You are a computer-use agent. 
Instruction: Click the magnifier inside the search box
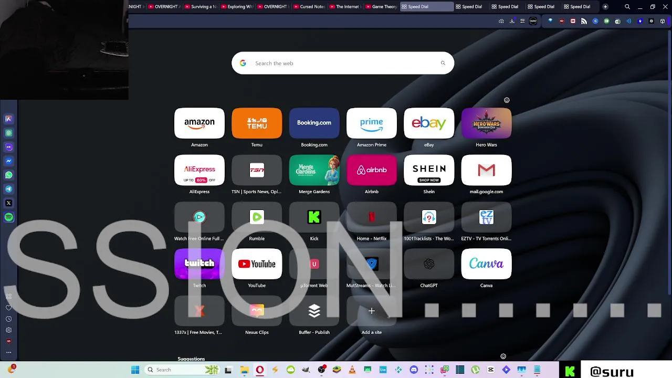(x=443, y=63)
